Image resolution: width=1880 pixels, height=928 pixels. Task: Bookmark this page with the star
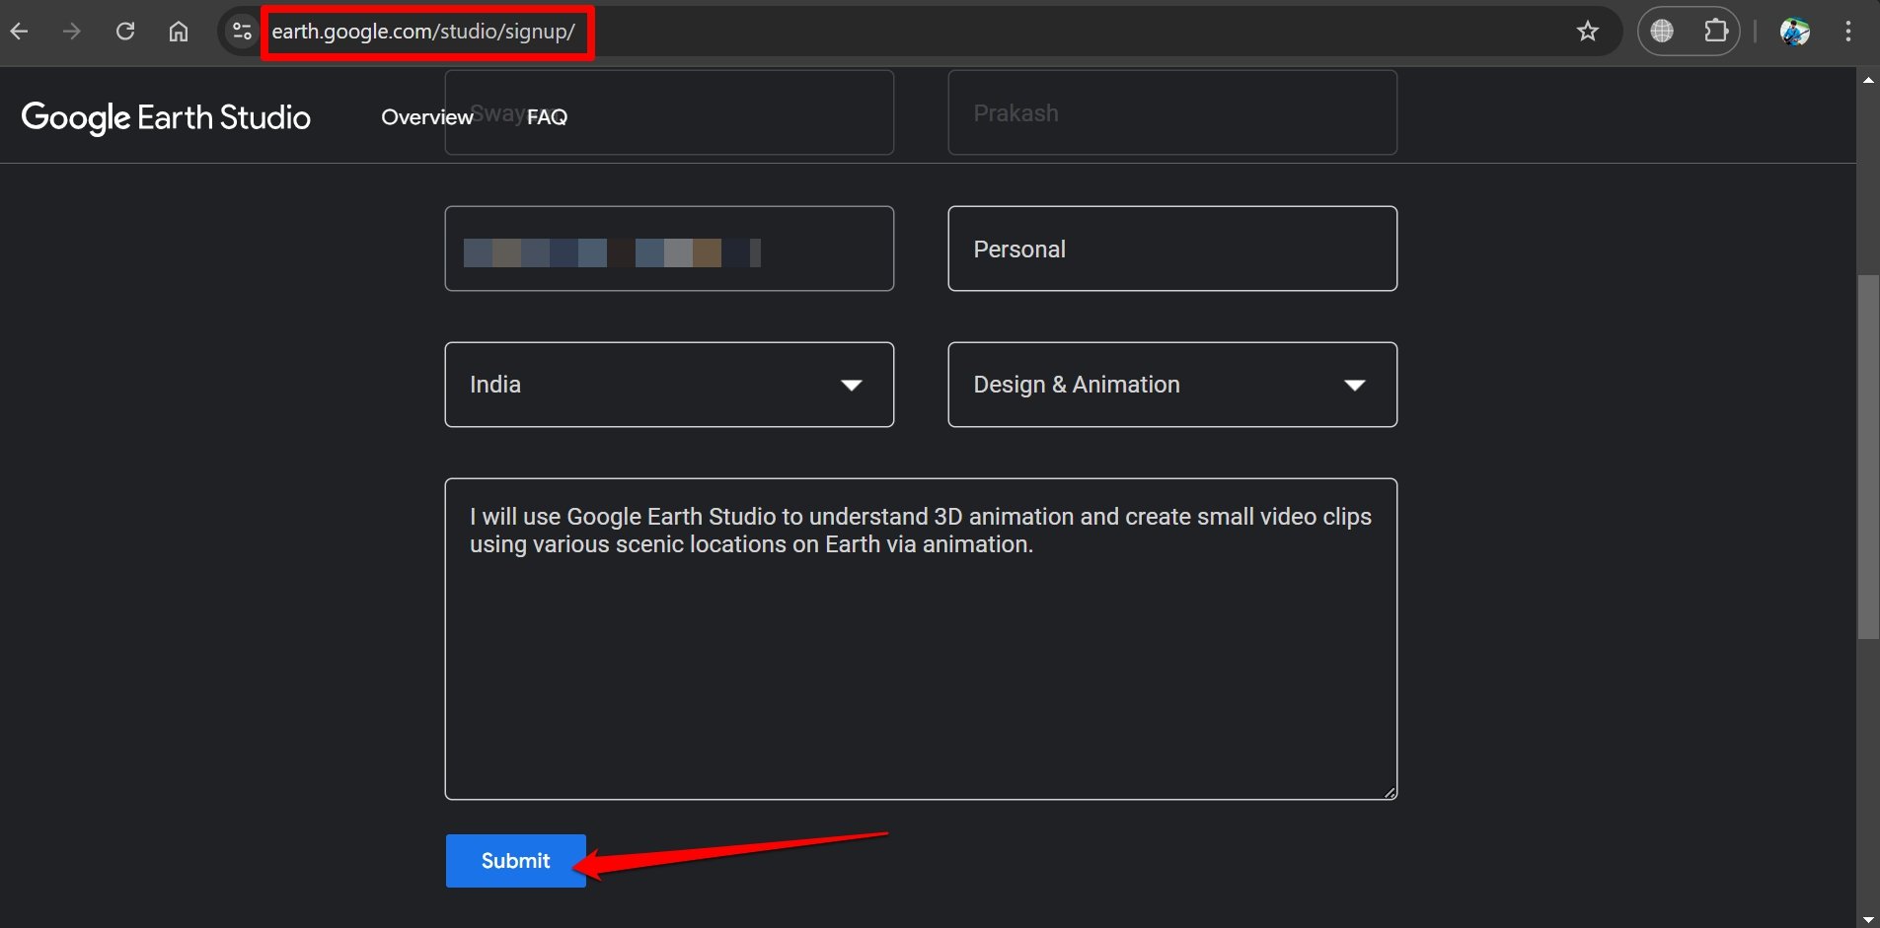click(1588, 32)
